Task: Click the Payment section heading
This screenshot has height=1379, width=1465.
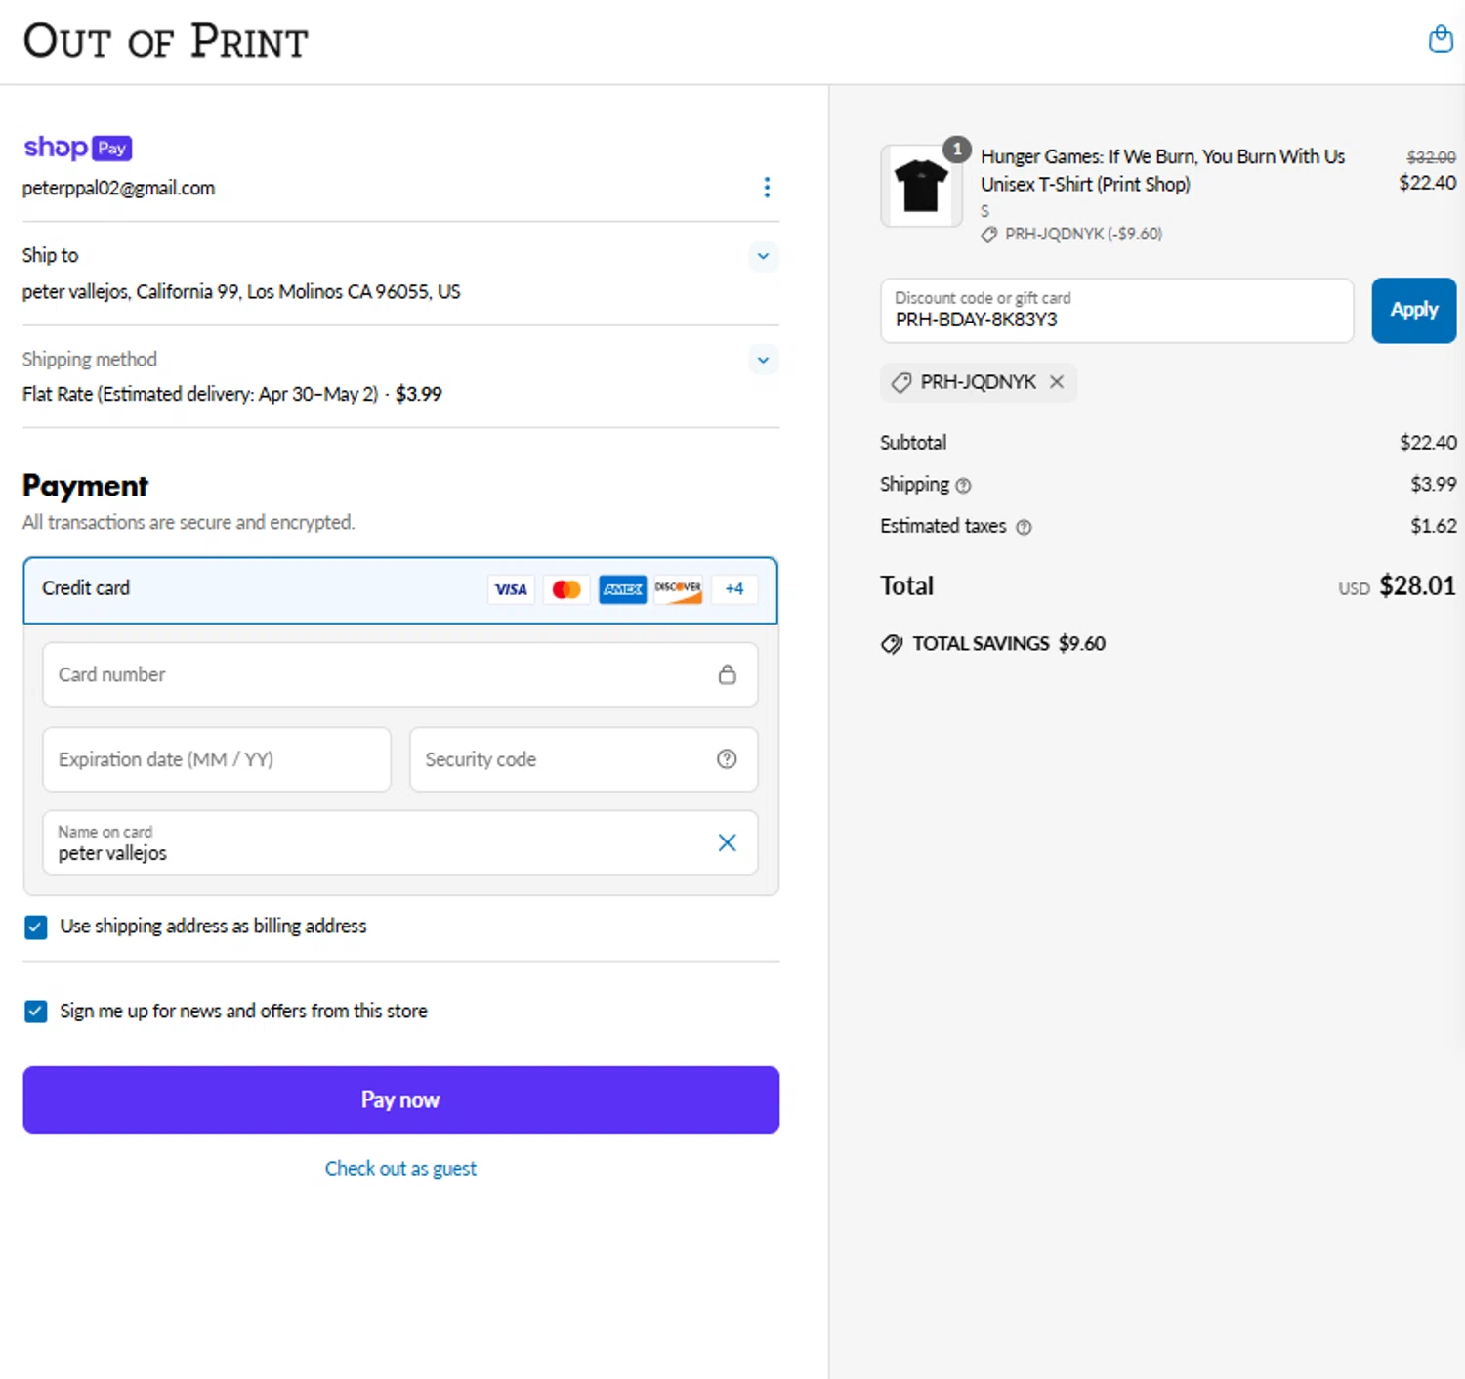Action: tap(86, 486)
